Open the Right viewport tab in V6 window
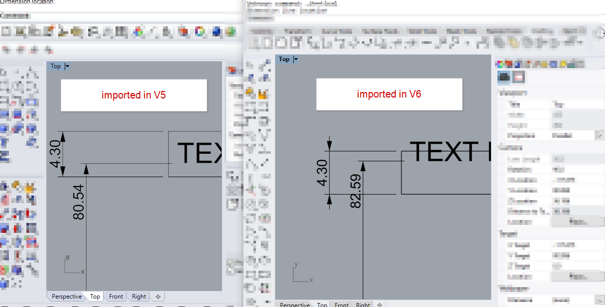The image size is (605, 307). click(363, 305)
